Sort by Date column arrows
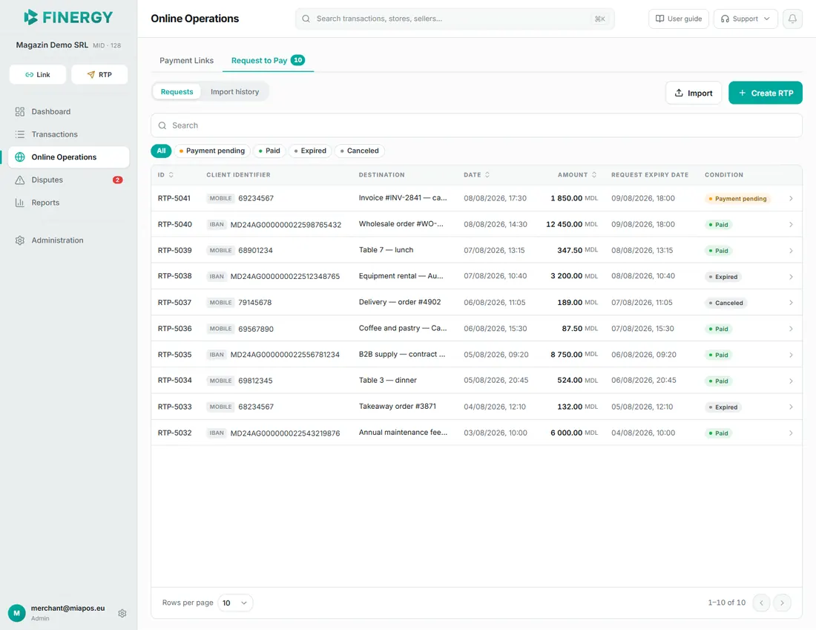 (487, 175)
